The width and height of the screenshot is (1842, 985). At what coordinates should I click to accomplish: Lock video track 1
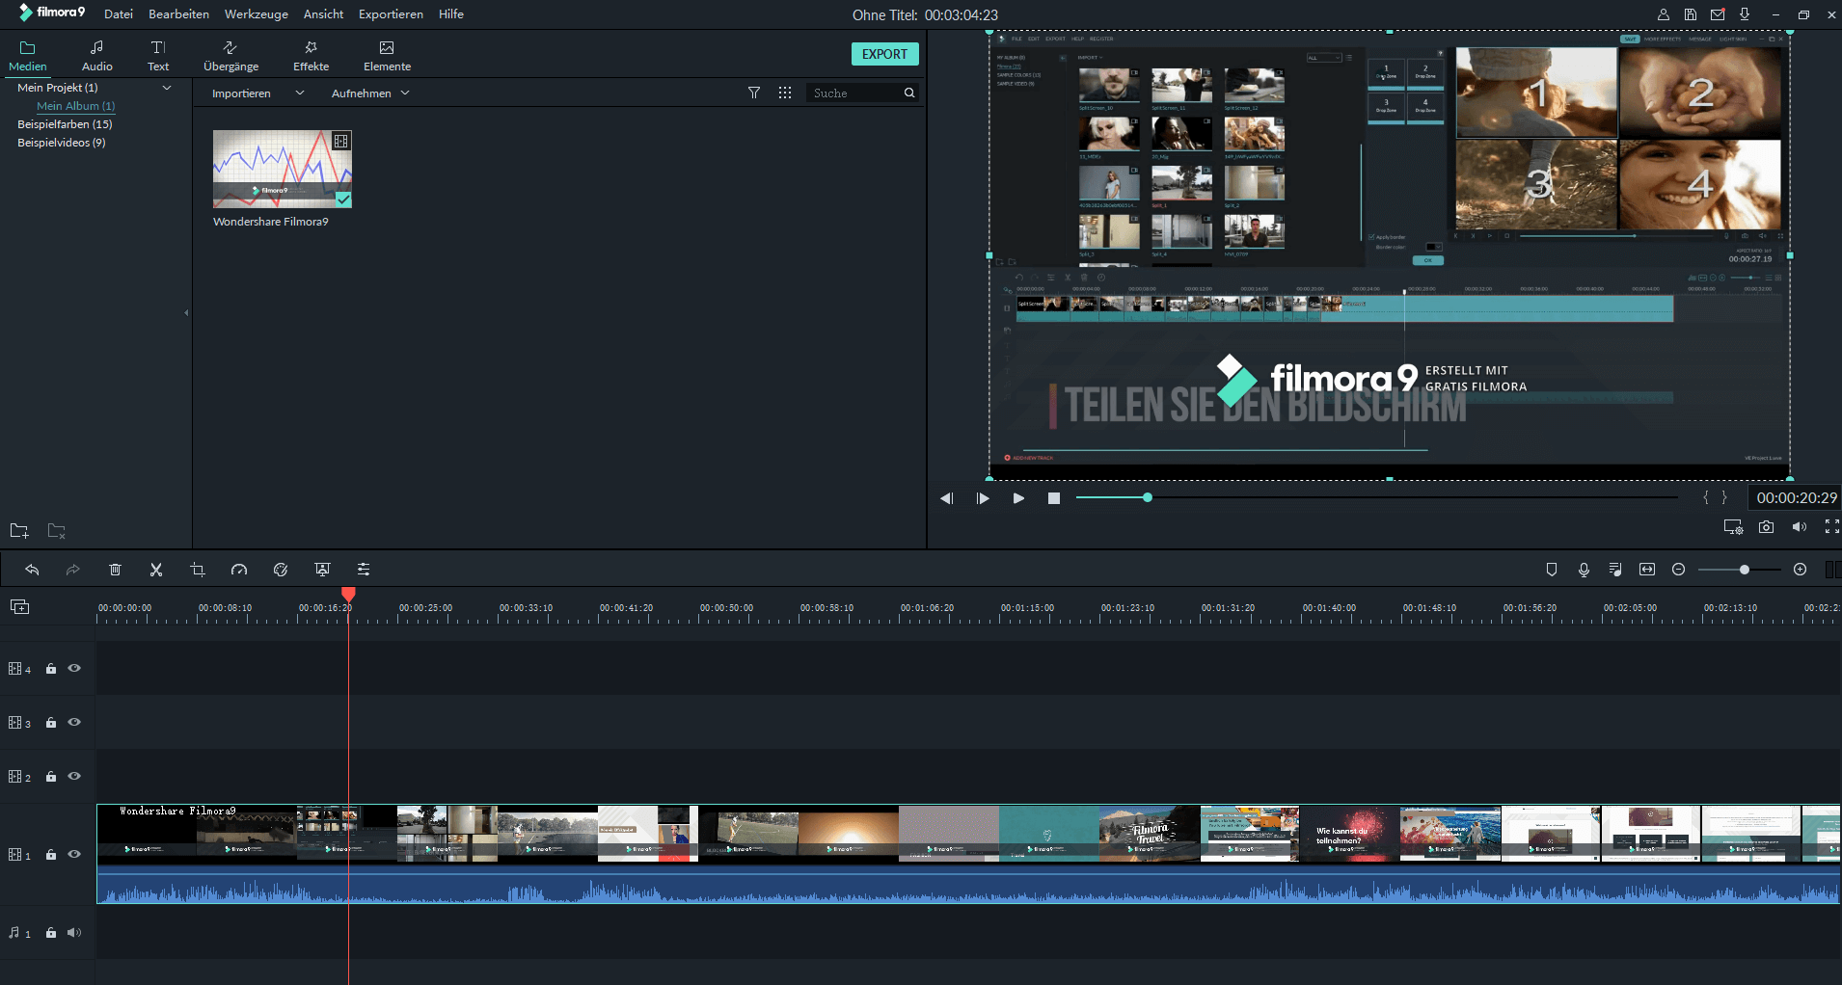(x=51, y=854)
